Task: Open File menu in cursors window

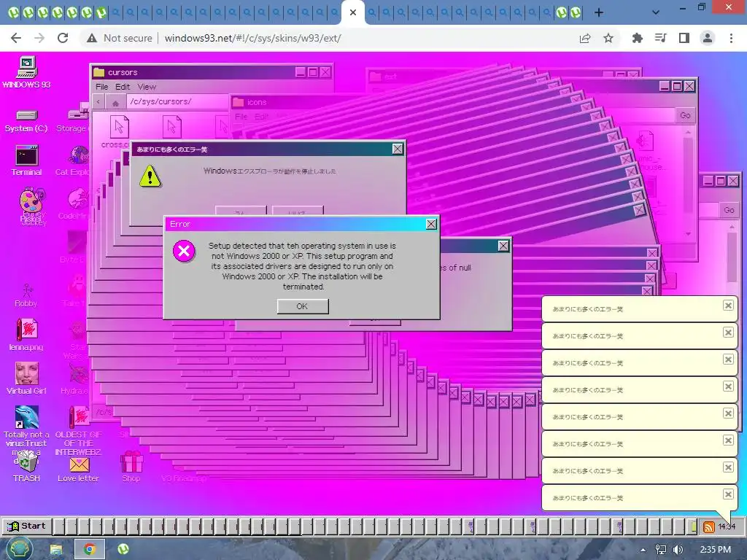Action: click(101, 87)
